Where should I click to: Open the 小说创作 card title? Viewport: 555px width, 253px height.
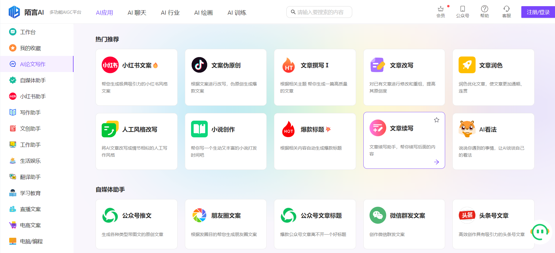click(223, 129)
